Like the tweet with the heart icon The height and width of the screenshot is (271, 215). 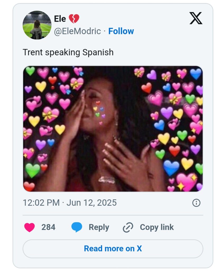pos(29,227)
